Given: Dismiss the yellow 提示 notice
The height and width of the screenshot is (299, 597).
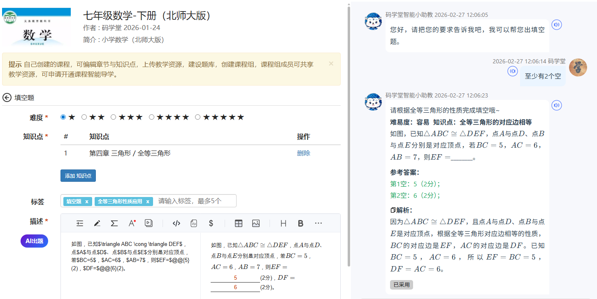Looking at the screenshot, I should [x=331, y=64].
